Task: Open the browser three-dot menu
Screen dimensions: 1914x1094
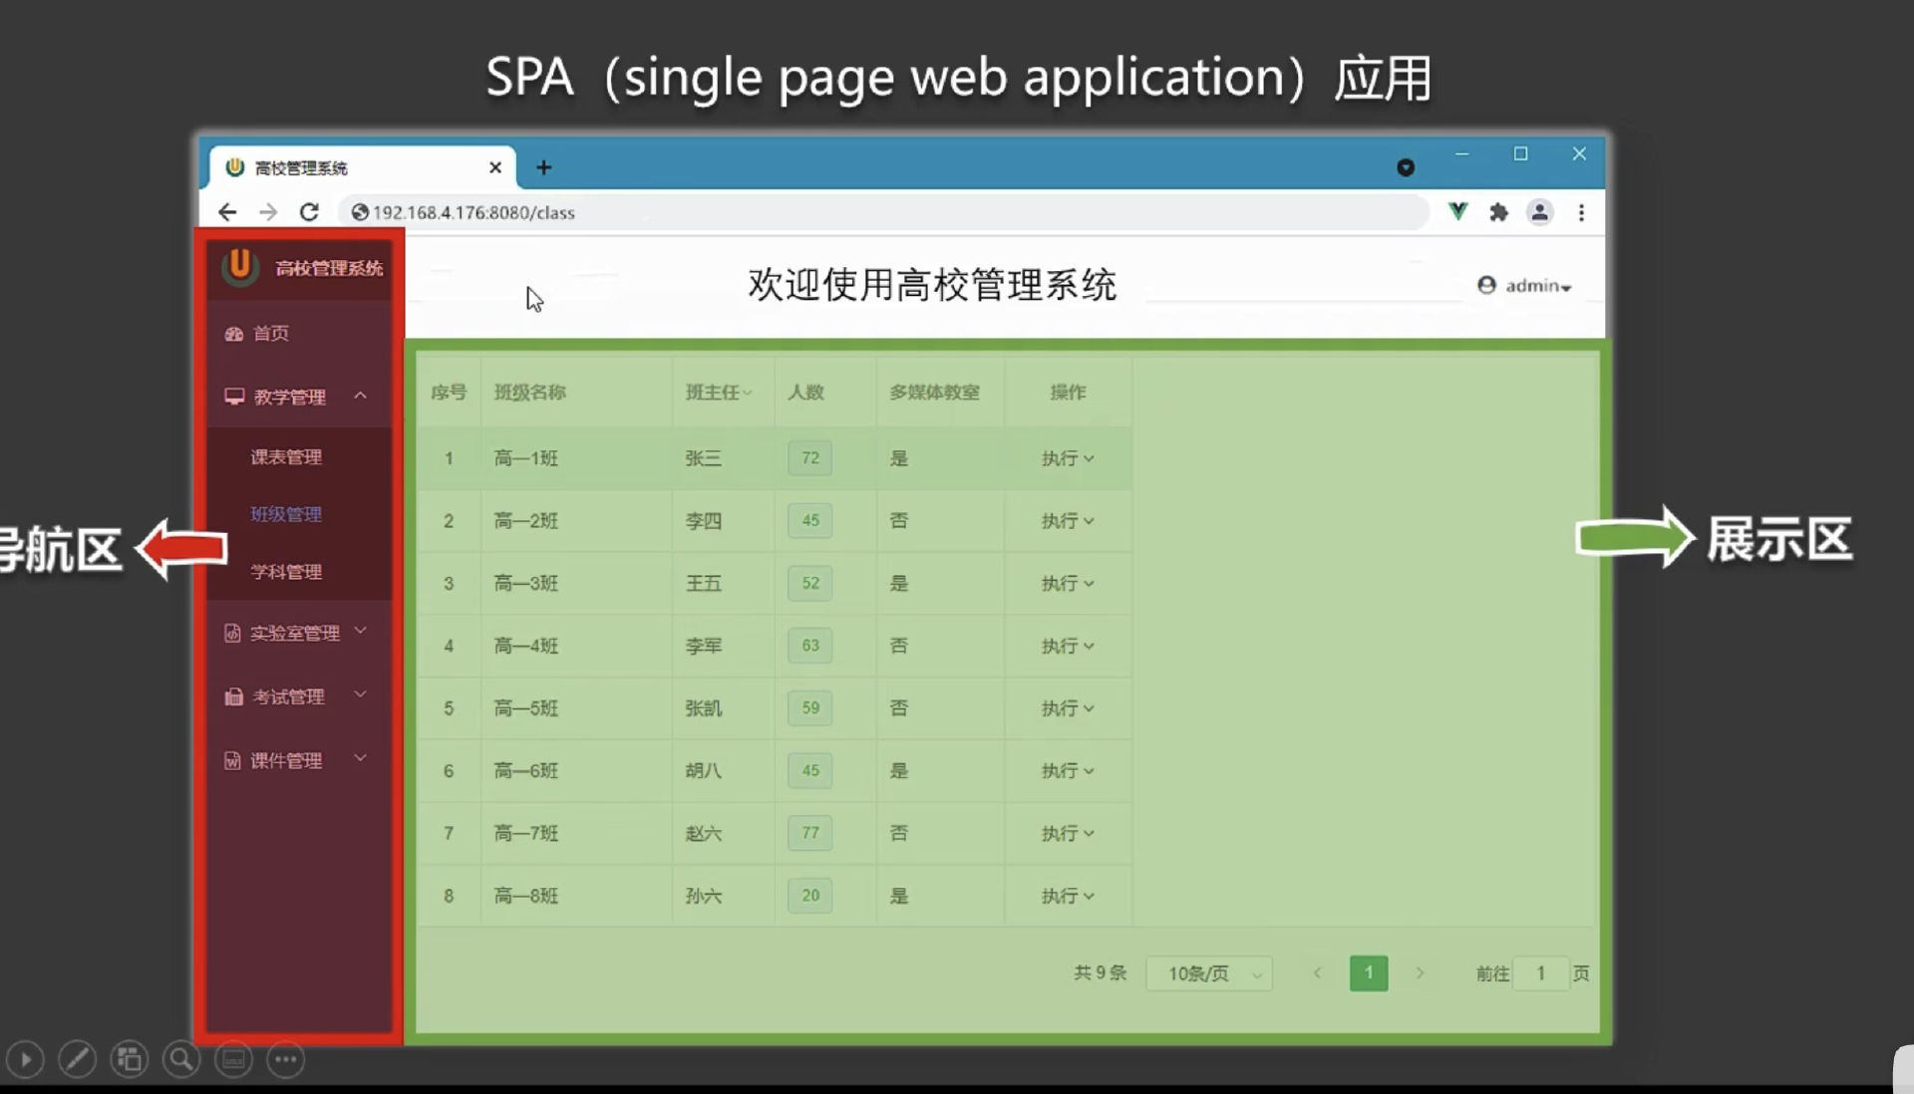Action: [1581, 212]
